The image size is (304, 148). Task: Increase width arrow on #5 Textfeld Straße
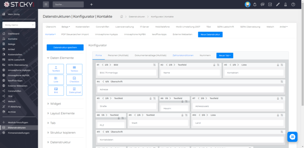click(111, 98)
